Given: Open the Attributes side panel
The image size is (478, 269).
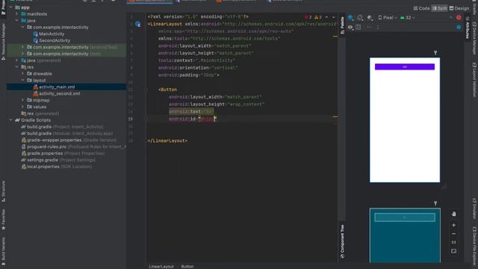Looking at the screenshot, I should point(467,28).
